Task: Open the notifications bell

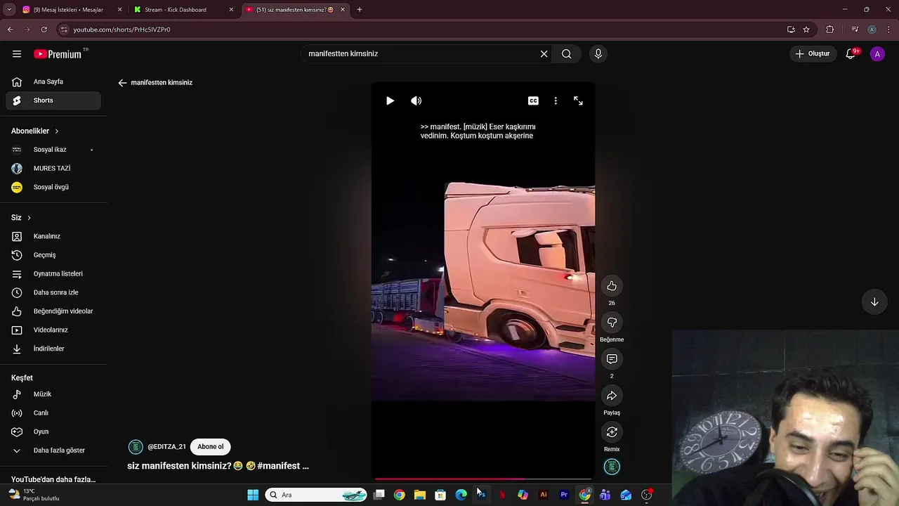Action: [851, 53]
